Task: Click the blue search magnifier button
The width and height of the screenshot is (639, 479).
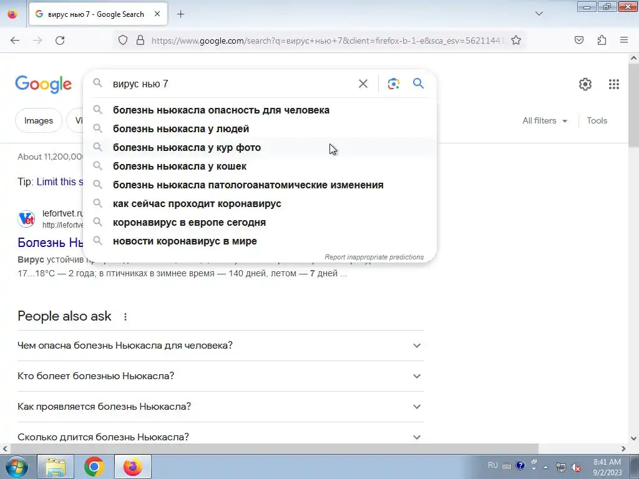Action: pos(418,84)
